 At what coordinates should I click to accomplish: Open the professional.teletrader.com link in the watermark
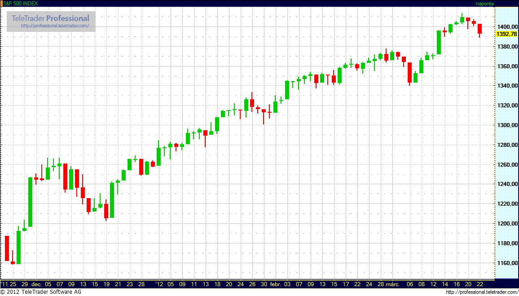coord(58,26)
